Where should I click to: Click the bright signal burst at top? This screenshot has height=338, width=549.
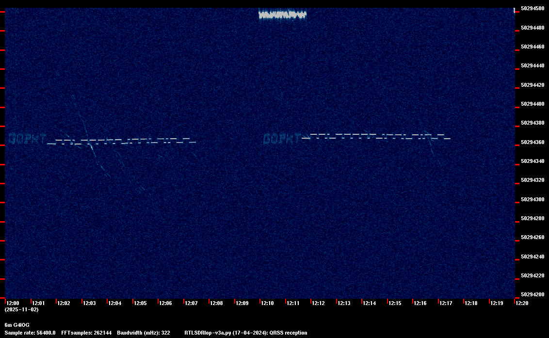click(282, 14)
